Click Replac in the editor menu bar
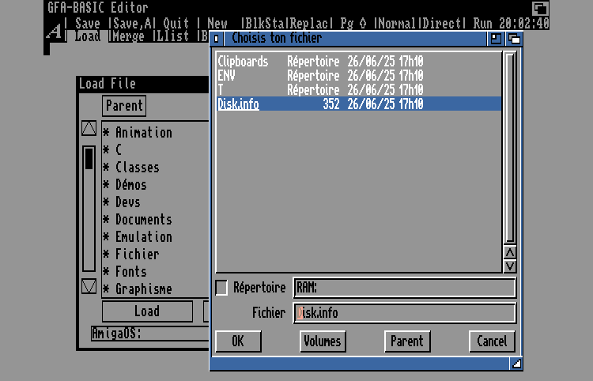This screenshot has width=593, height=381. pos(309,24)
